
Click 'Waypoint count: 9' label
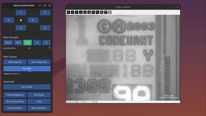point(12,74)
